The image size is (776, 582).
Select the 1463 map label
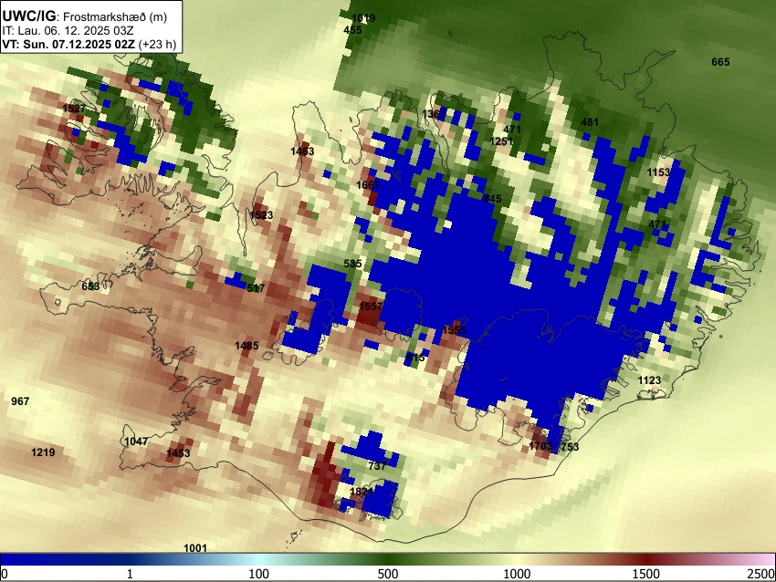302,151
